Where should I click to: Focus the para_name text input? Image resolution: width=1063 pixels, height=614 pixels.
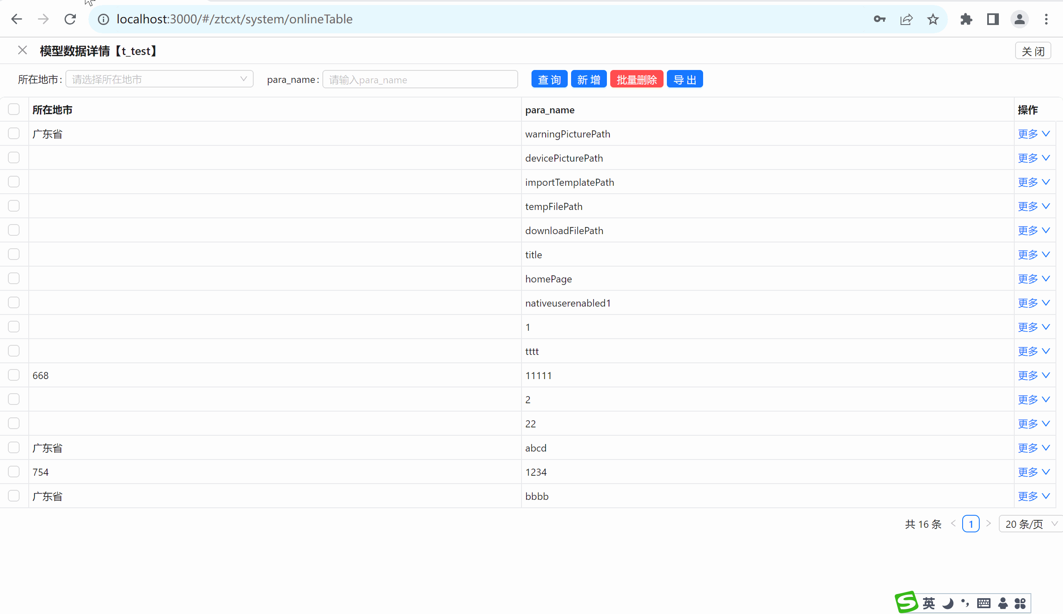pos(419,79)
